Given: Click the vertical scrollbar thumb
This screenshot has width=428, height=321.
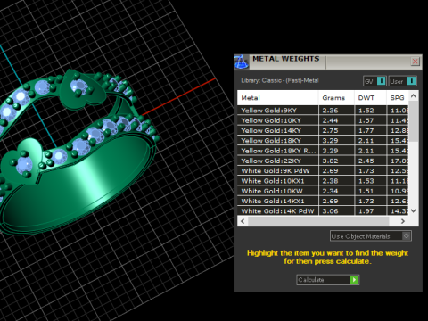Looking at the screenshot, I should click(414, 121).
